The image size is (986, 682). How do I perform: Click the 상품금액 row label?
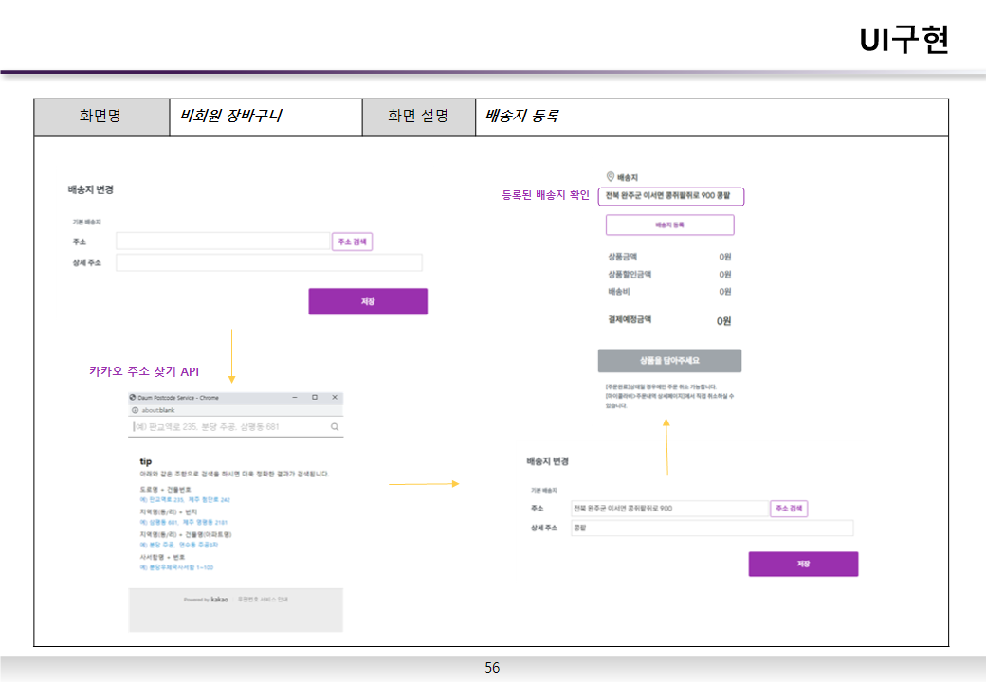point(623,257)
